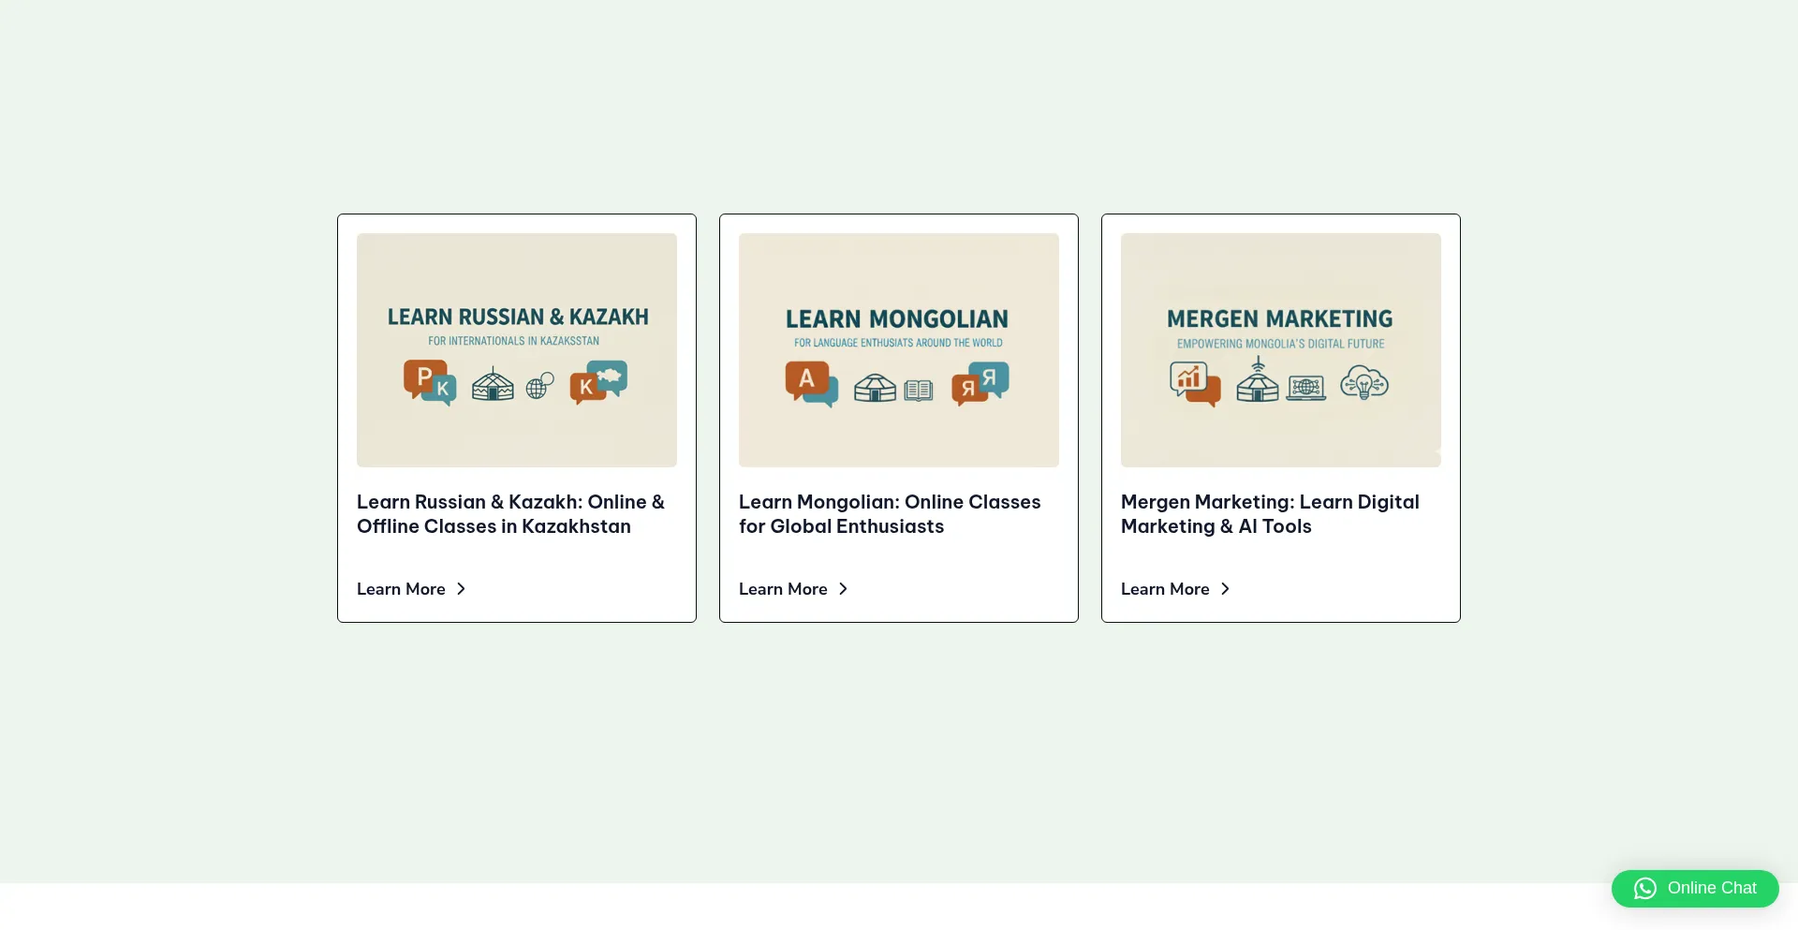Click the globe icon in Russian & Kazakh banner
Screen dimensions: 1798x930
(x=539, y=385)
